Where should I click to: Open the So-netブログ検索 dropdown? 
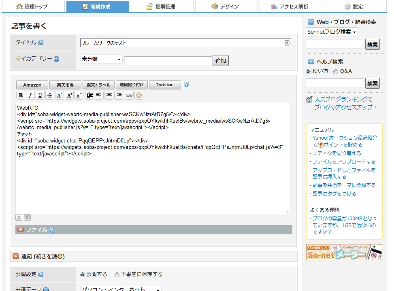click(332, 32)
